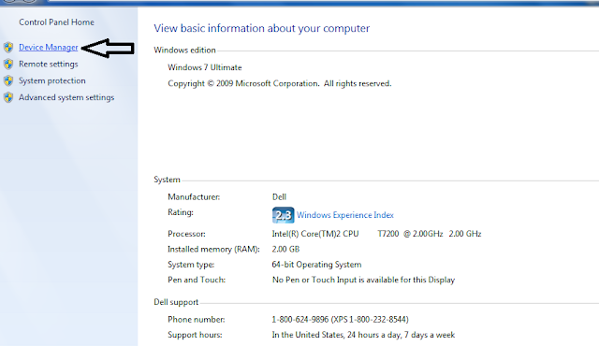Click the No Pen or Touch Input text
This screenshot has width=599, height=346.
(363, 280)
